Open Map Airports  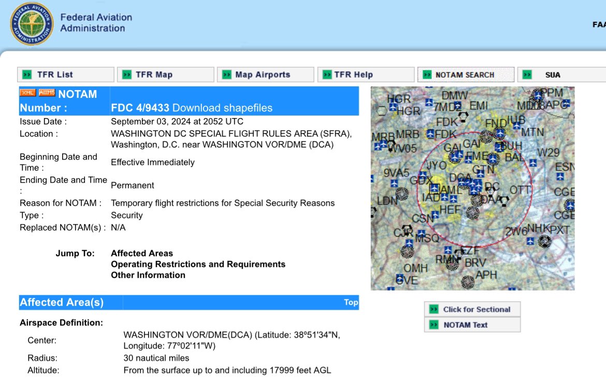click(265, 74)
